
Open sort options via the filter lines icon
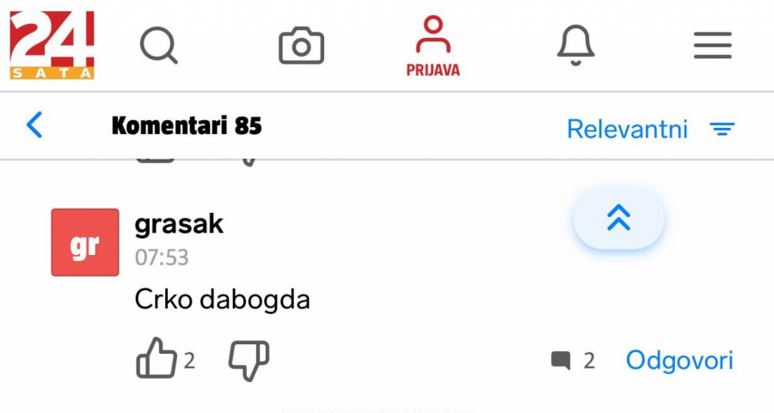(x=722, y=129)
